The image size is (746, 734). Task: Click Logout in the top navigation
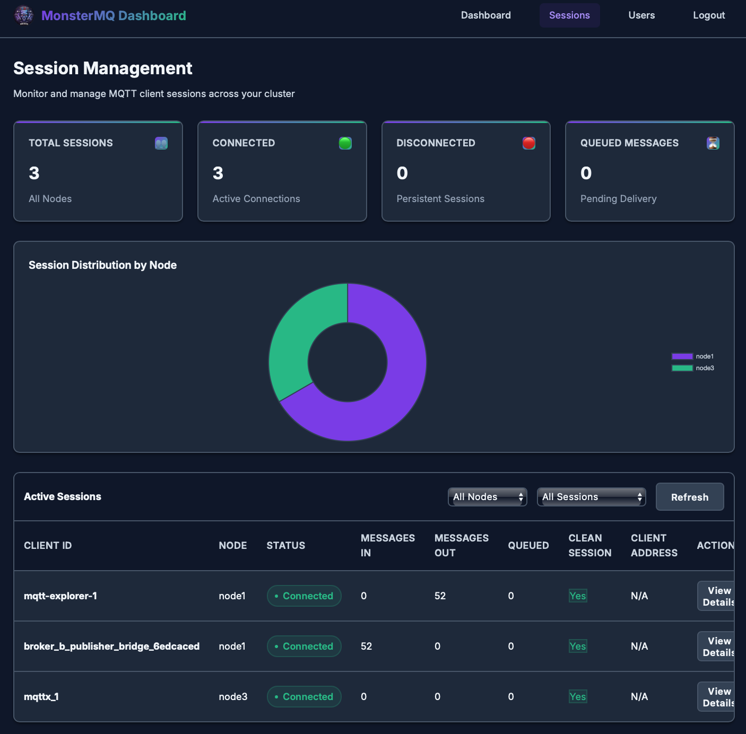[709, 15]
